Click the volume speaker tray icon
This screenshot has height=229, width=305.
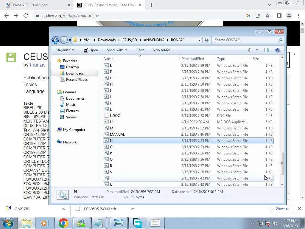275,223
